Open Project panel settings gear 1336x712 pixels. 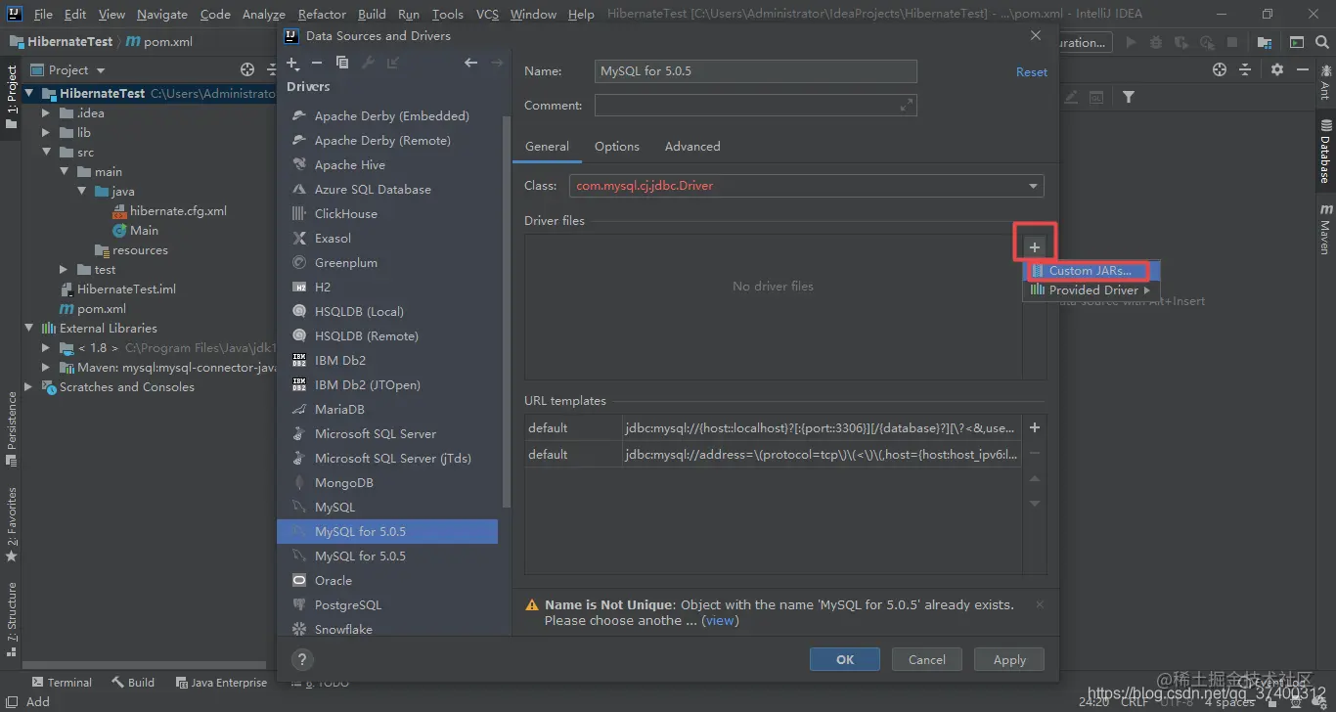click(x=1277, y=69)
